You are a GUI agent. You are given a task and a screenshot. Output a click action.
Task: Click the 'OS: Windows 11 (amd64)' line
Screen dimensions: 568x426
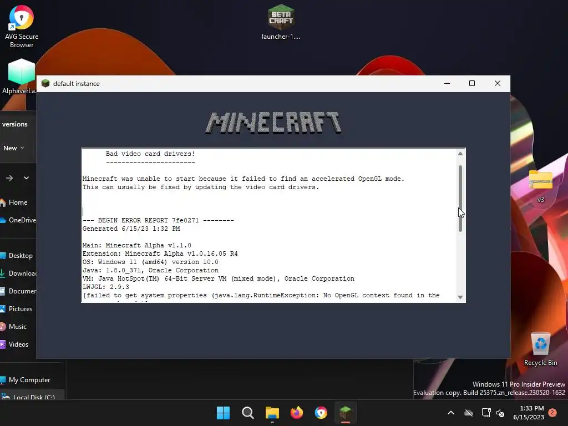(150, 262)
